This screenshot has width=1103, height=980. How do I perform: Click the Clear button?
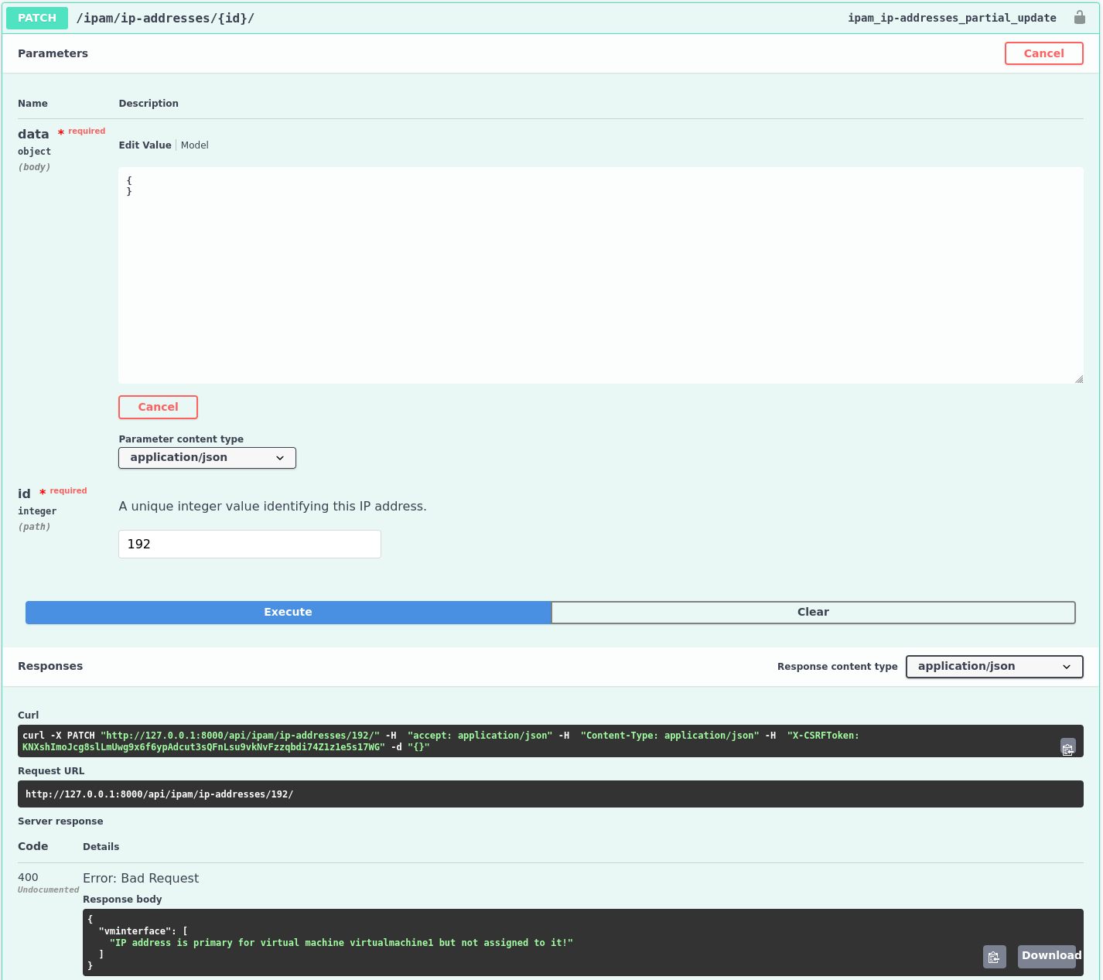813,612
